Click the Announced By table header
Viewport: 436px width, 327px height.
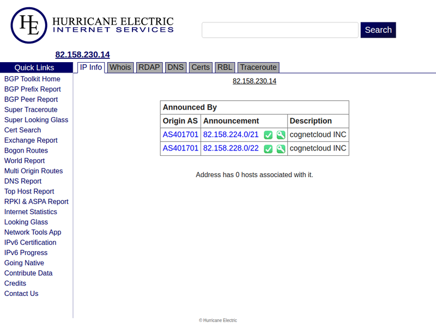pos(255,107)
